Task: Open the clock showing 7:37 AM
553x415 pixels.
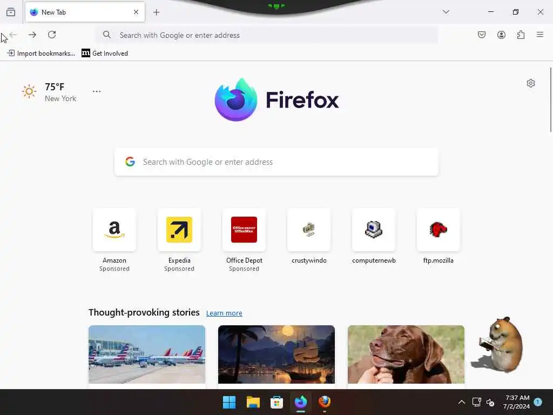Action: (516, 402)
